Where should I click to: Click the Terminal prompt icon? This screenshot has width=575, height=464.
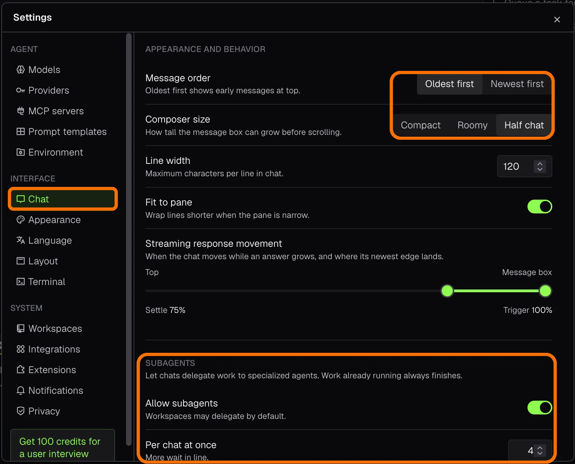coord(21,282)
